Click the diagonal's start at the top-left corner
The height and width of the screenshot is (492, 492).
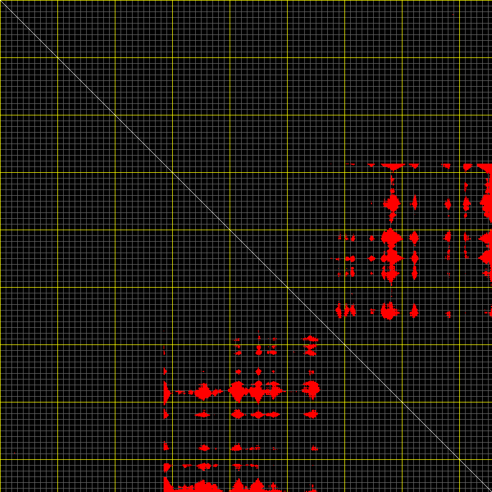click(2, 2)
